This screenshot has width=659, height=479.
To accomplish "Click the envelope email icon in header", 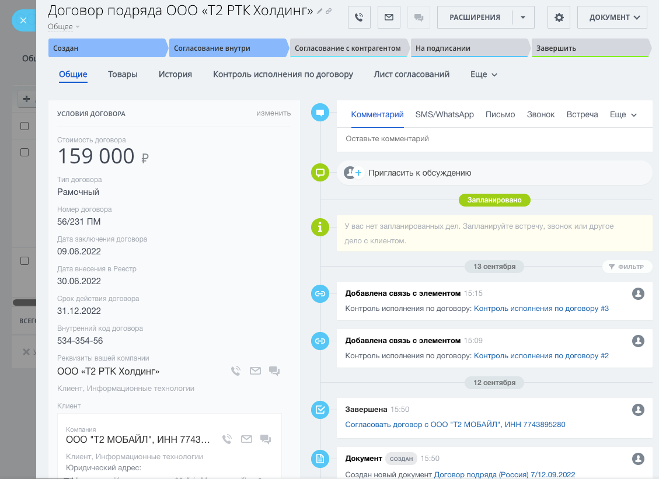I will [x=389, y=18].
